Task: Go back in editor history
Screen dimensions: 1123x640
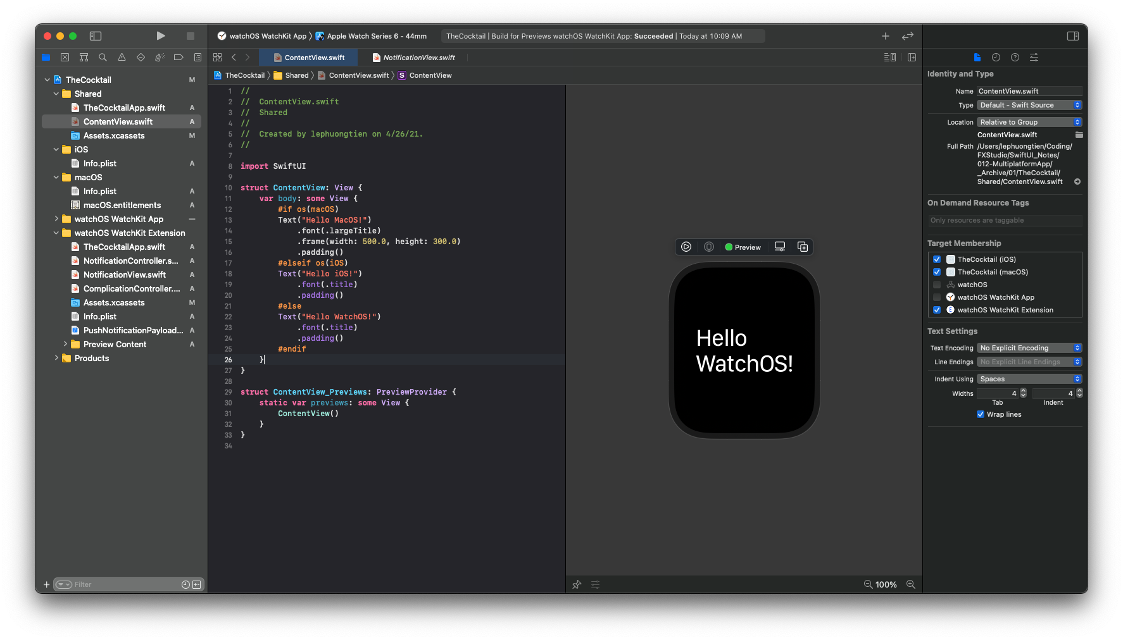Action: point(234,58)
